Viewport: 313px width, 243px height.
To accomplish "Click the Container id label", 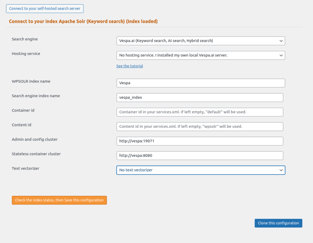I will tap(23, 111).
